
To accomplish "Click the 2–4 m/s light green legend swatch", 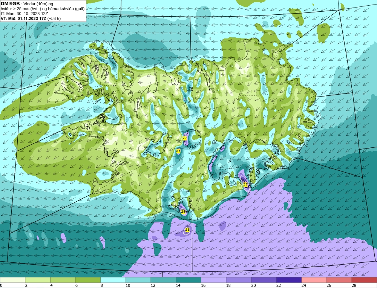I will click(x=38, y=280).
